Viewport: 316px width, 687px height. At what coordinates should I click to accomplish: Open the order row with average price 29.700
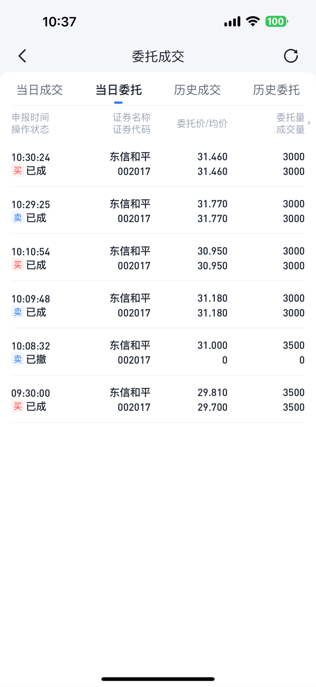click(158, 399)
